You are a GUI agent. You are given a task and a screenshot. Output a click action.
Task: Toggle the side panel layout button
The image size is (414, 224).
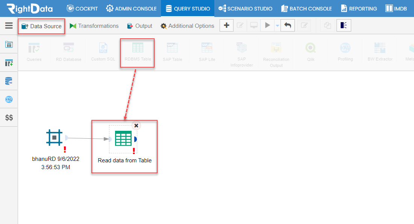[344, 25]
